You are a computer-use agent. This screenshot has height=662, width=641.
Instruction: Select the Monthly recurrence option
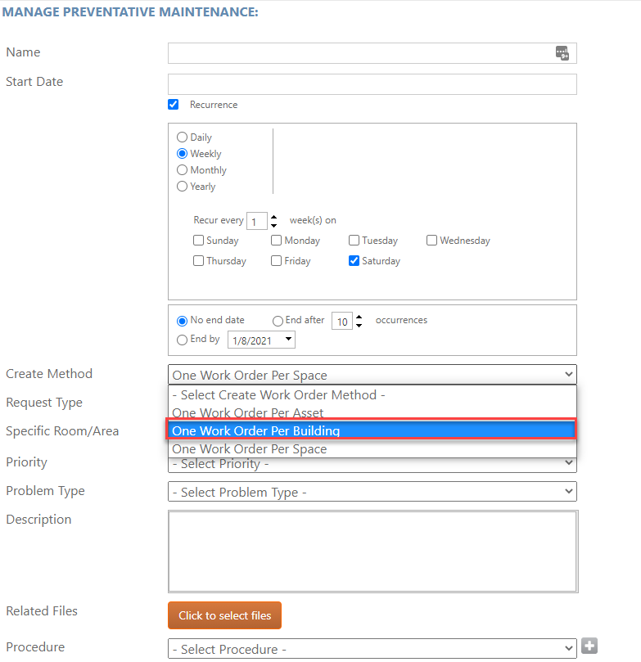182,169
